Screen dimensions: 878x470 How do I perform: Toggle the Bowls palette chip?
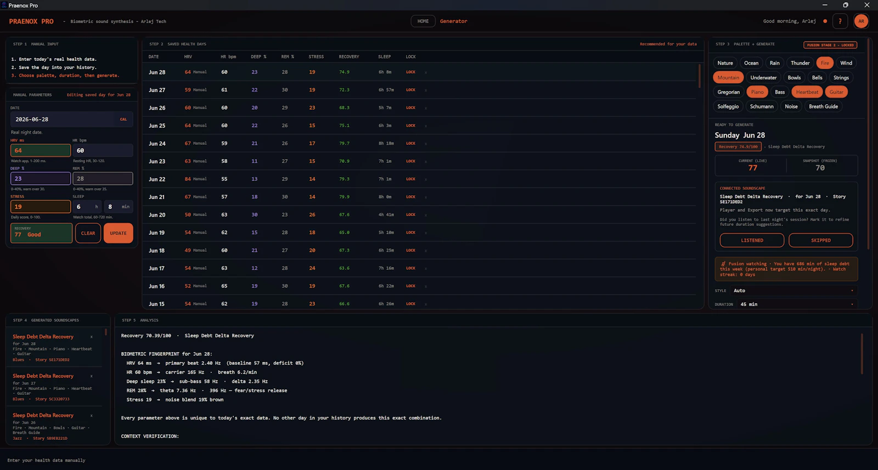(x=794, y=78)
